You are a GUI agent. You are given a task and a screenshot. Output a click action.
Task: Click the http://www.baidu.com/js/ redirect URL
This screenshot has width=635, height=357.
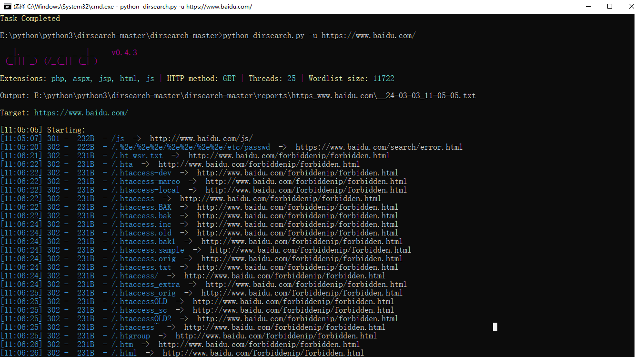[202, 139]
